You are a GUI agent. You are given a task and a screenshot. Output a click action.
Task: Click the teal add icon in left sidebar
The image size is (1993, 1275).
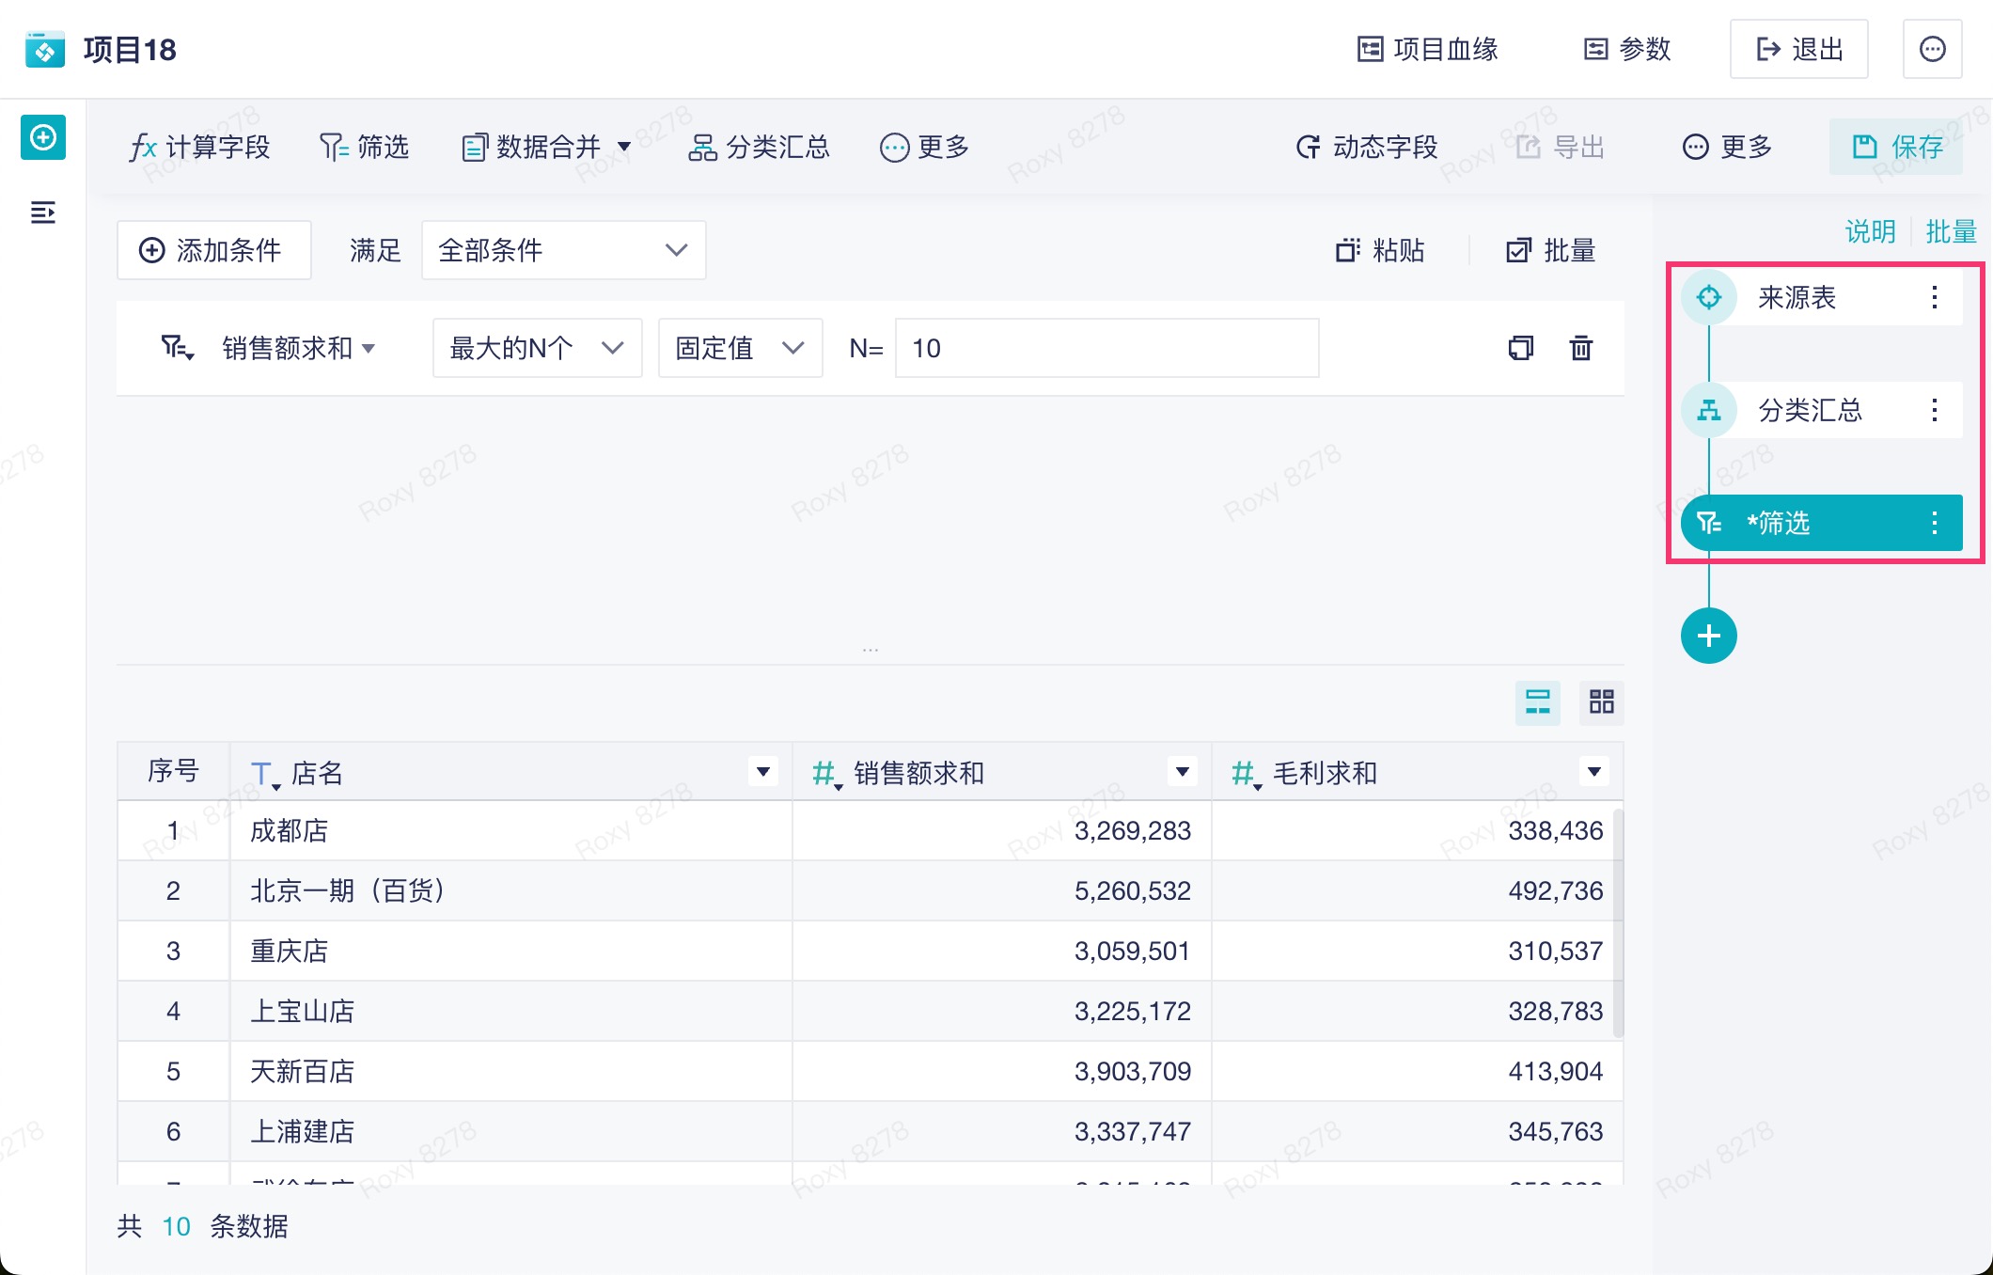pos(43,138)
